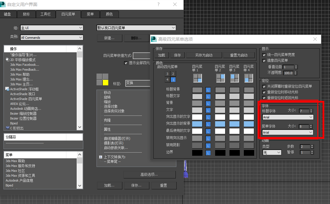Click 不透明度 spinner arrows
330x204 pixels.
tap(296, 73)
